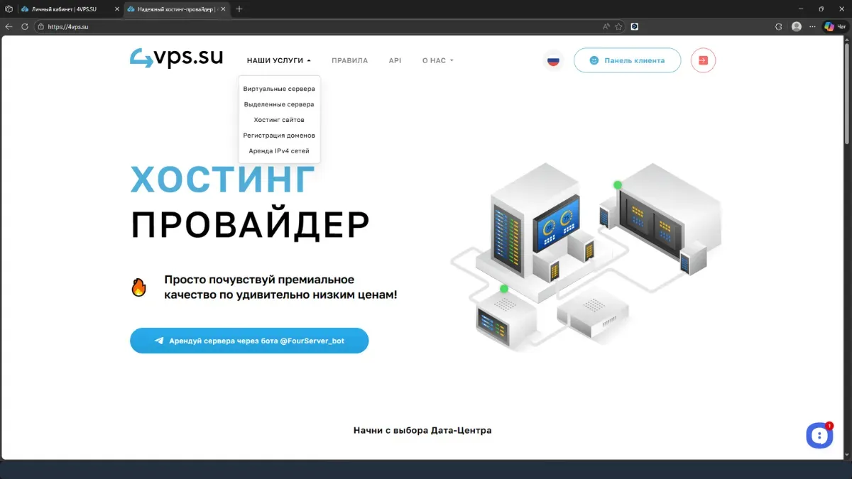Click the Панель клиента button
This screenshot has height=479, width=852.
pos(628,60)
